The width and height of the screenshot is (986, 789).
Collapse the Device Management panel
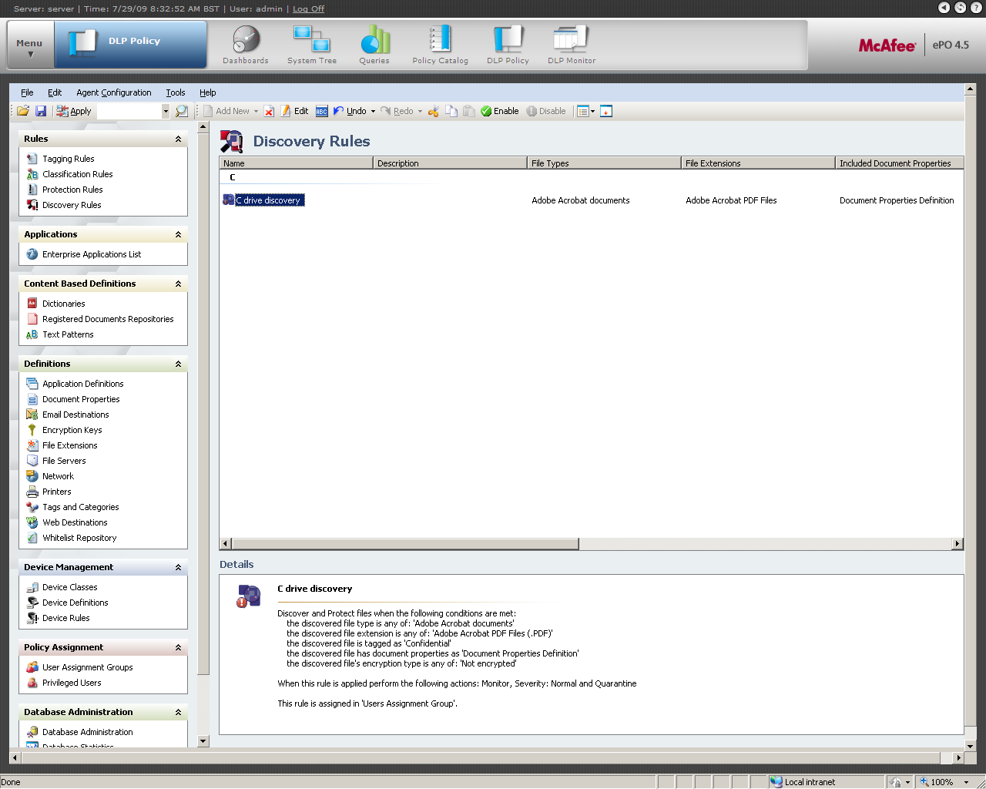pyautogui.click(x=178, y=567)
